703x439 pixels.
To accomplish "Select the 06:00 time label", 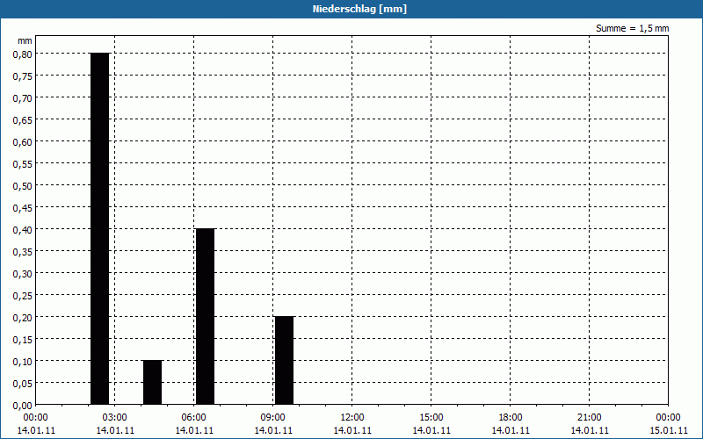I will point(193,417).
